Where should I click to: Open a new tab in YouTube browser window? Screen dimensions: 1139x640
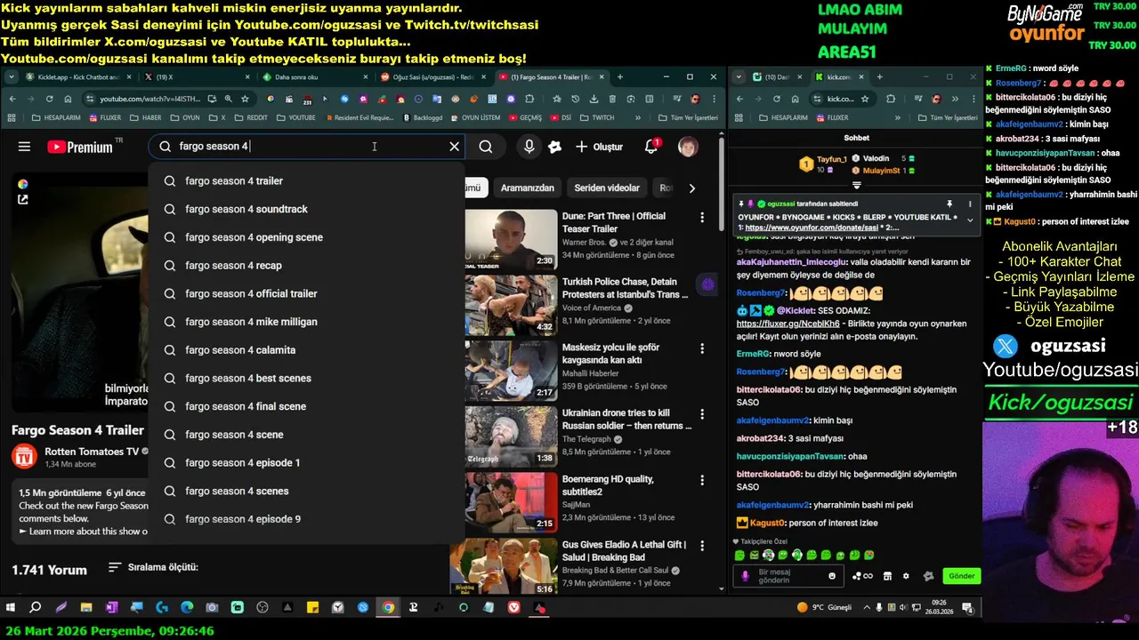(x=620, y=77)
